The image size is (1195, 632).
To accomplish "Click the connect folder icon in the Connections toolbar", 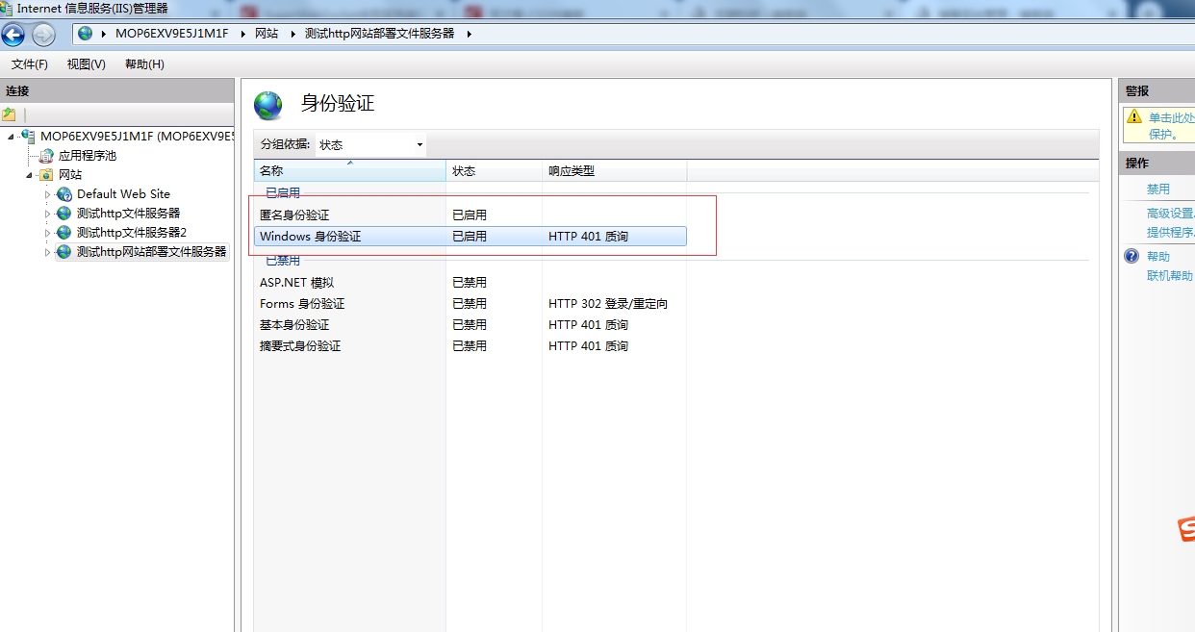I will (x=10, y=114).
